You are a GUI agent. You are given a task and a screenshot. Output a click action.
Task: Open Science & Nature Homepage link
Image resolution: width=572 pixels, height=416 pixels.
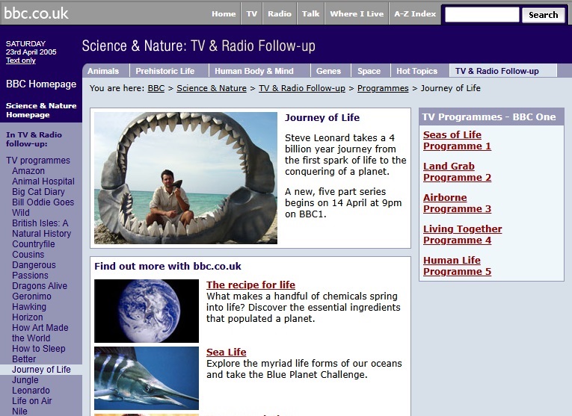pyautogui.click(x=41, y=110)
